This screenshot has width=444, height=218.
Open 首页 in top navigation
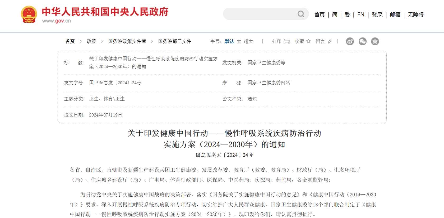tap(319, 14)
